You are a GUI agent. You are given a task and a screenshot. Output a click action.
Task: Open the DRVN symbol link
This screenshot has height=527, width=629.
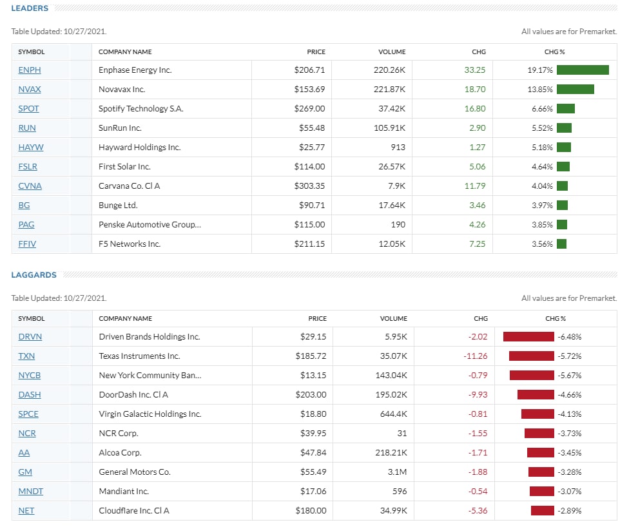coord(30,336)
